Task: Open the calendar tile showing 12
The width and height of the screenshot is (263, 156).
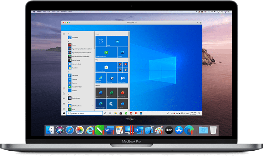Action: tap(101, 41)
